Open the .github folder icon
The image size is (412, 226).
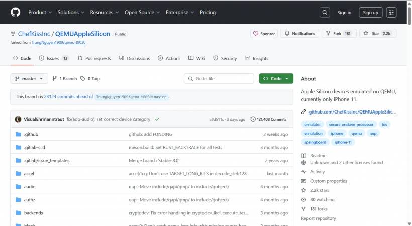[18, 134]
